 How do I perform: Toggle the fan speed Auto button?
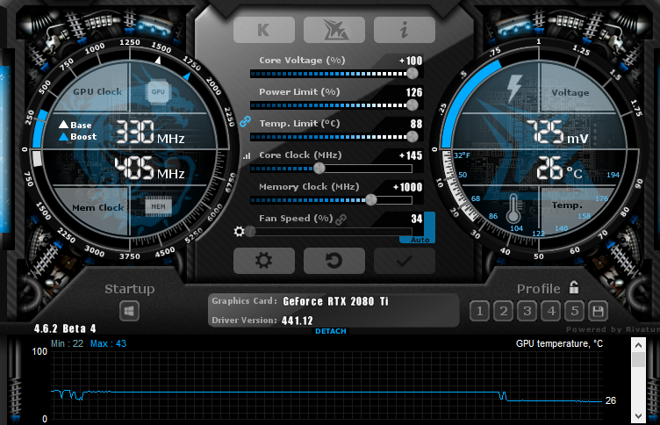(420, 240)
